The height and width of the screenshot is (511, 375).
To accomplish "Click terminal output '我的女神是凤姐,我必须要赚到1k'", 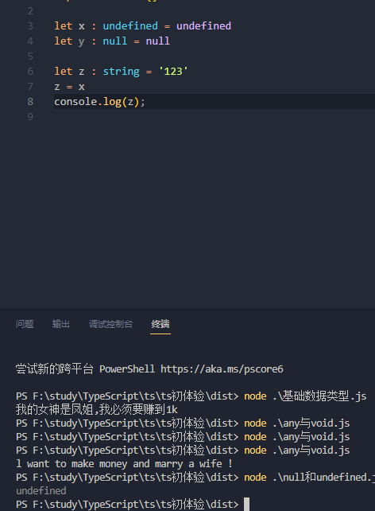I will (97, 410).
